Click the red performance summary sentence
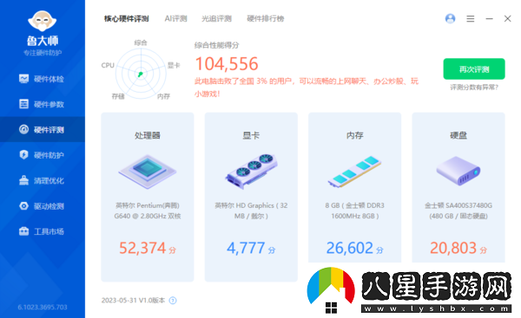521x318 pixels. pyautogui.click(x=307, y=88)
